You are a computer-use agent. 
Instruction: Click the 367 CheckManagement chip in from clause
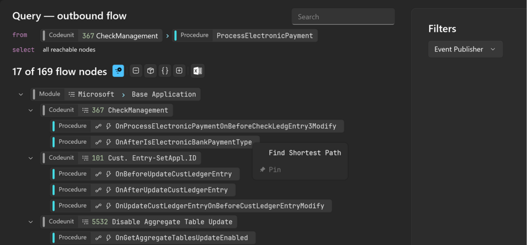click(101, 35)
